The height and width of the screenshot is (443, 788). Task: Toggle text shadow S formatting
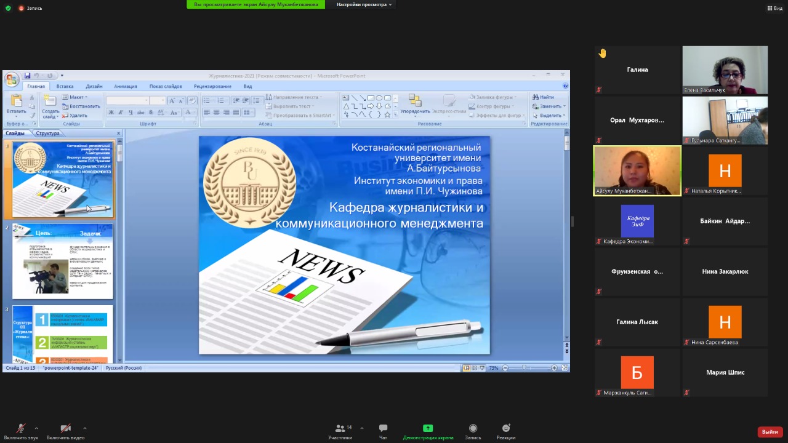click(x=151, y=113)
